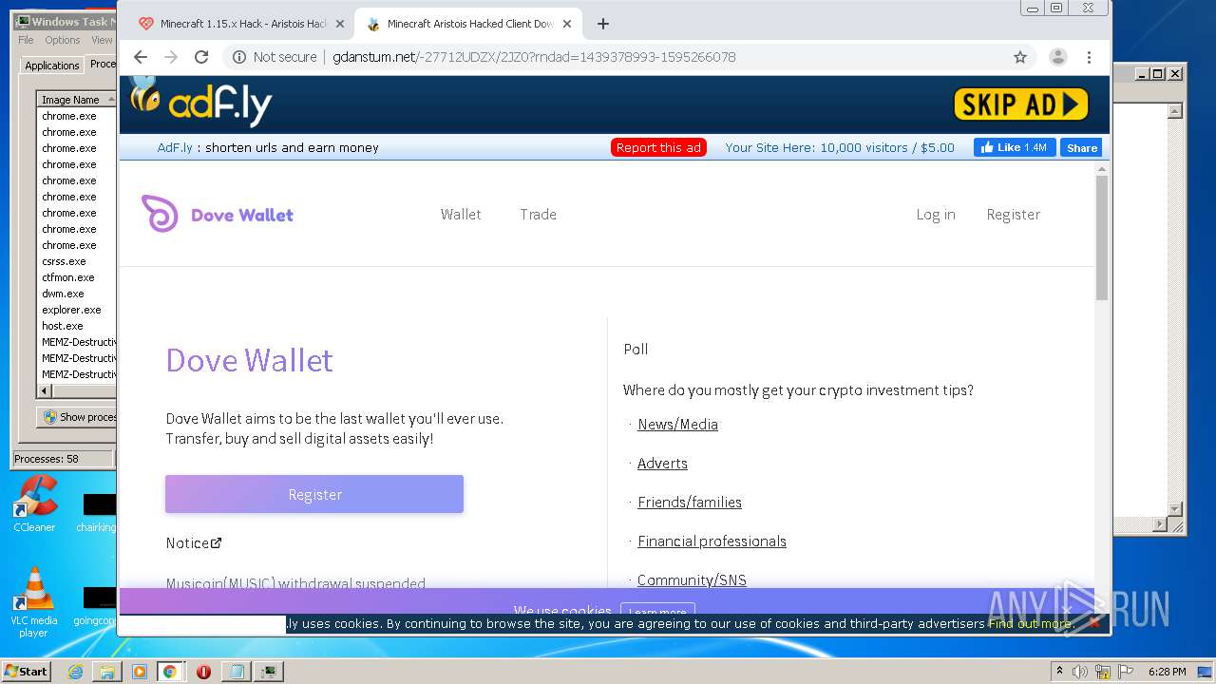Open CCleaner desktop shortcut

(34, 503)
